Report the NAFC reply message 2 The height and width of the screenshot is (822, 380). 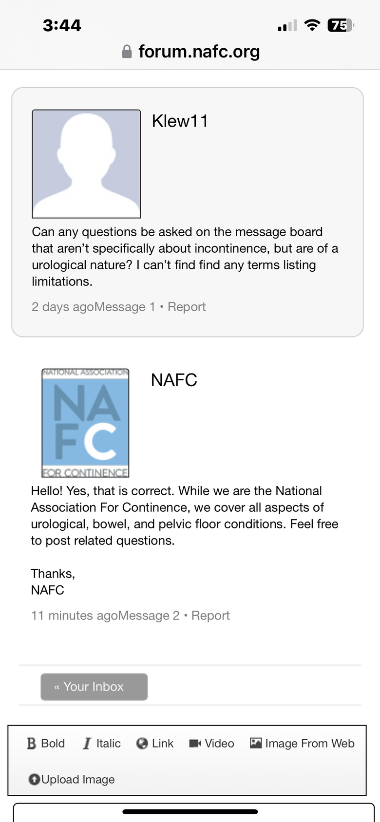tap(210, 616)
